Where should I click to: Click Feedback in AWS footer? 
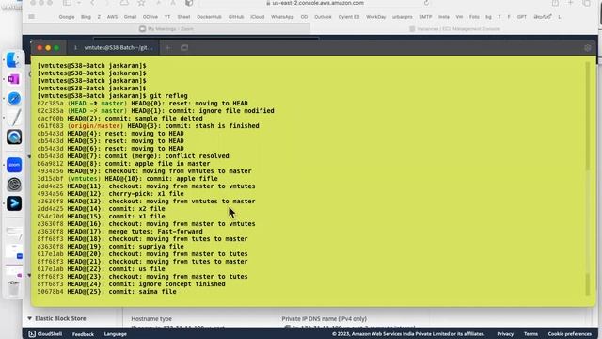point(83,334)
